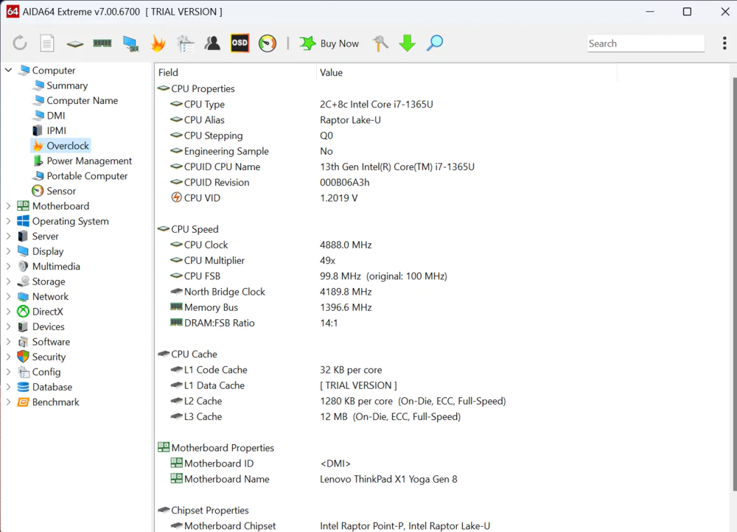Click the user silhouette toolbar icon

[212, 43]
